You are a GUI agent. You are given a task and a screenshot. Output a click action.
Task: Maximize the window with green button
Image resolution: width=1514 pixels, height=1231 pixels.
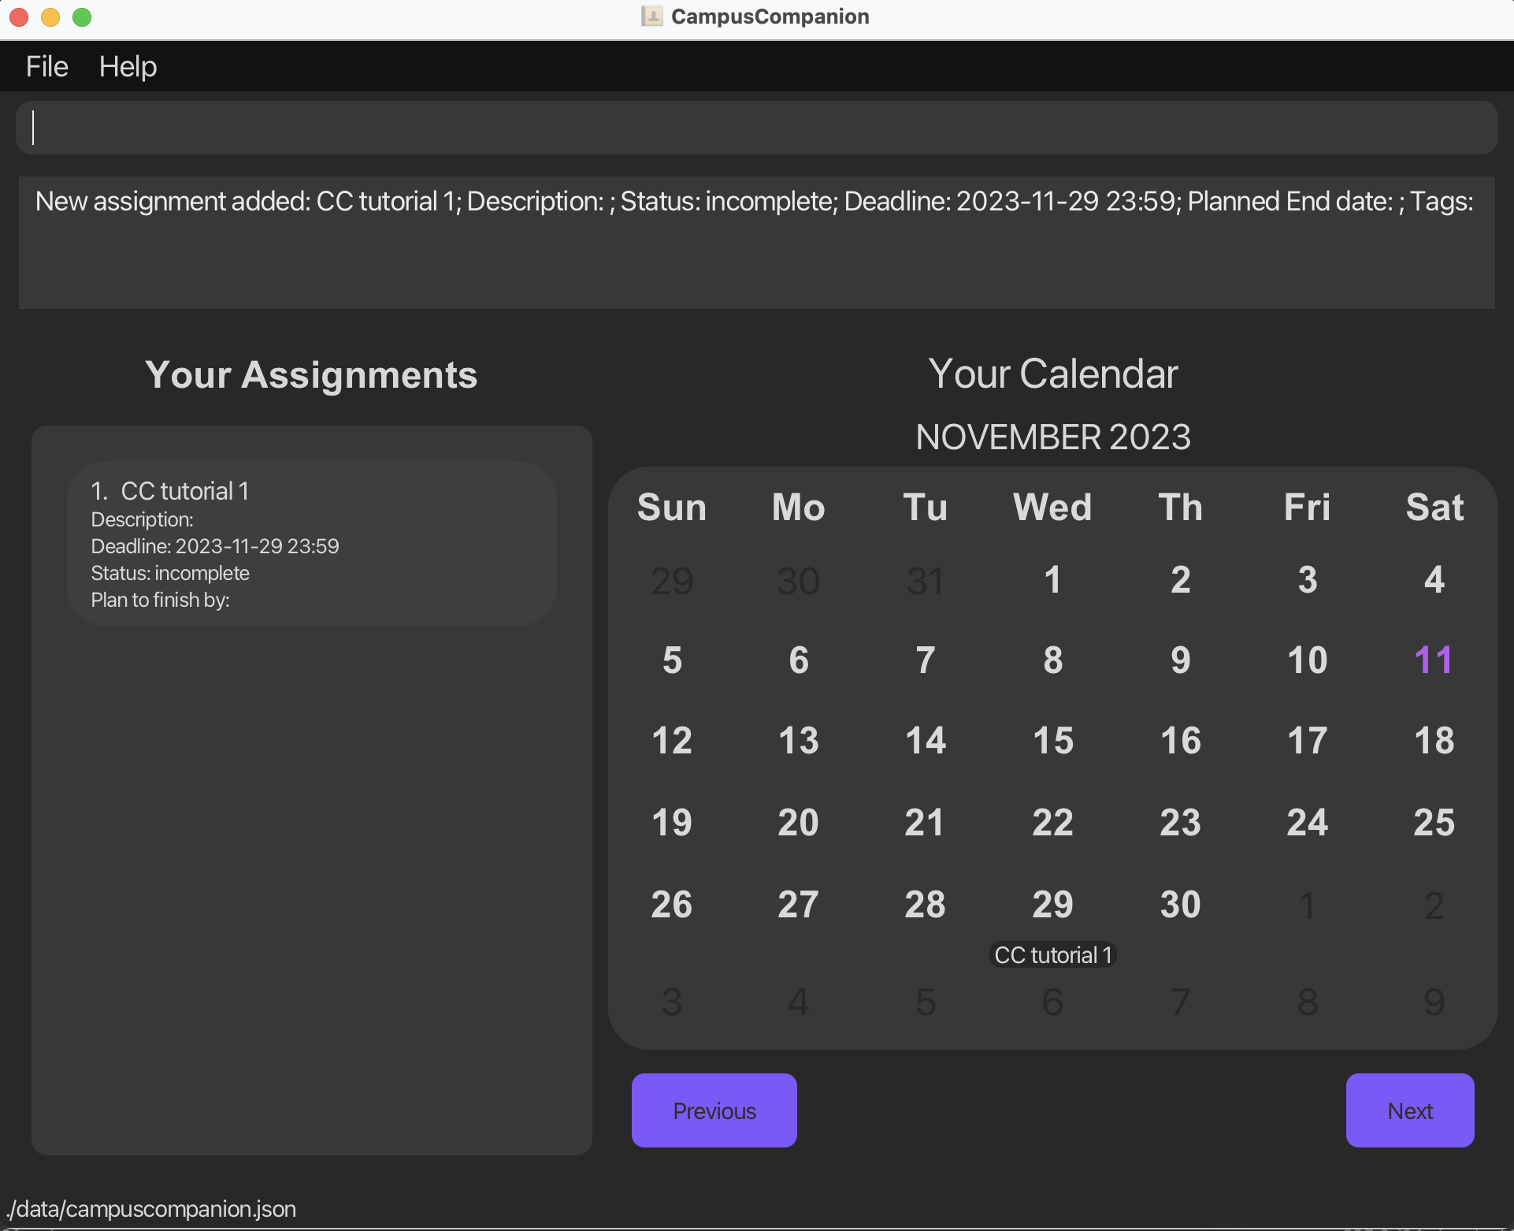(x=82, y=17)
